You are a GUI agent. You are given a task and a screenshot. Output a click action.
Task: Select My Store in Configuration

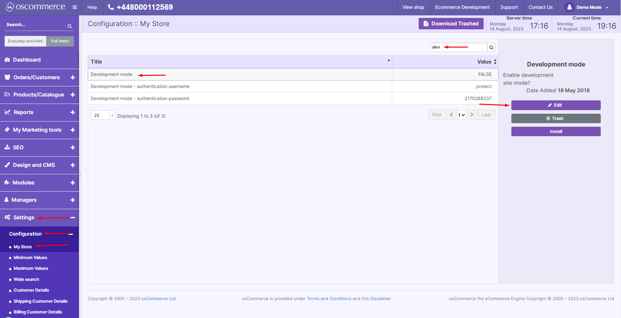pos(23,247)
